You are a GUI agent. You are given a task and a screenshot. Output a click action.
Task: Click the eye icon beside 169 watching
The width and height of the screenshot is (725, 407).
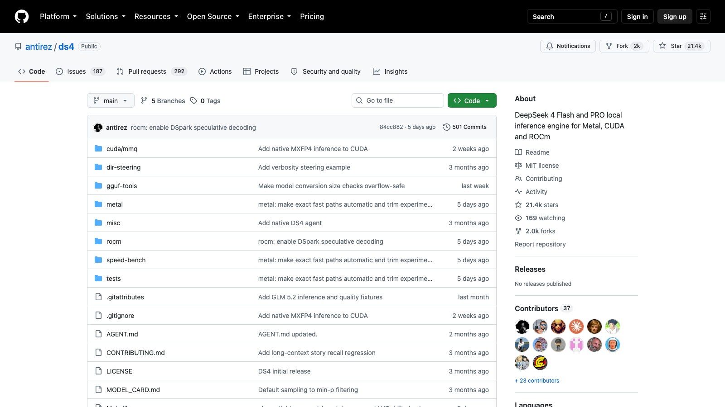point(518,218)
